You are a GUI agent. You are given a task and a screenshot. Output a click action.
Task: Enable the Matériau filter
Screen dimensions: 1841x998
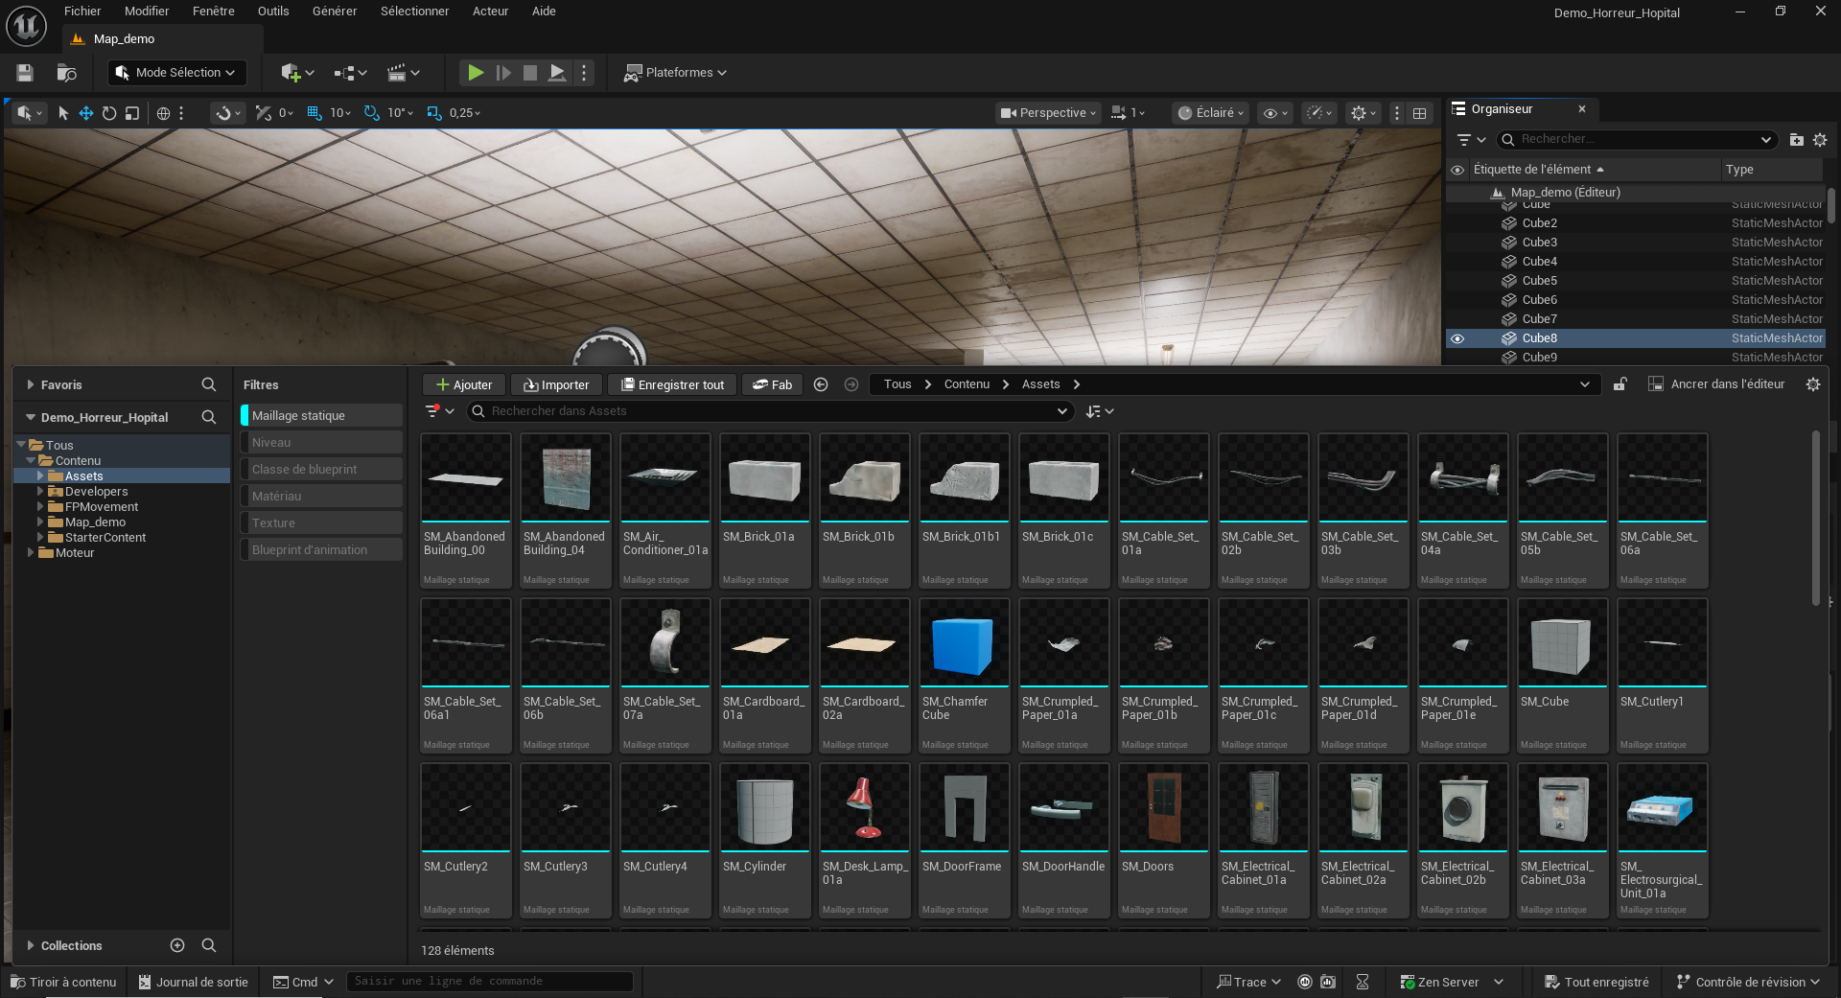pyautogui.click(x=321, y=497)
